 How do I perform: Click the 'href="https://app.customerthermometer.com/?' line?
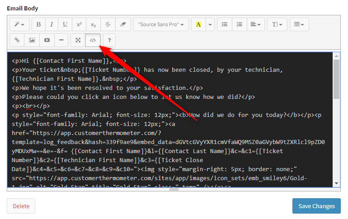tap(87, 133)
